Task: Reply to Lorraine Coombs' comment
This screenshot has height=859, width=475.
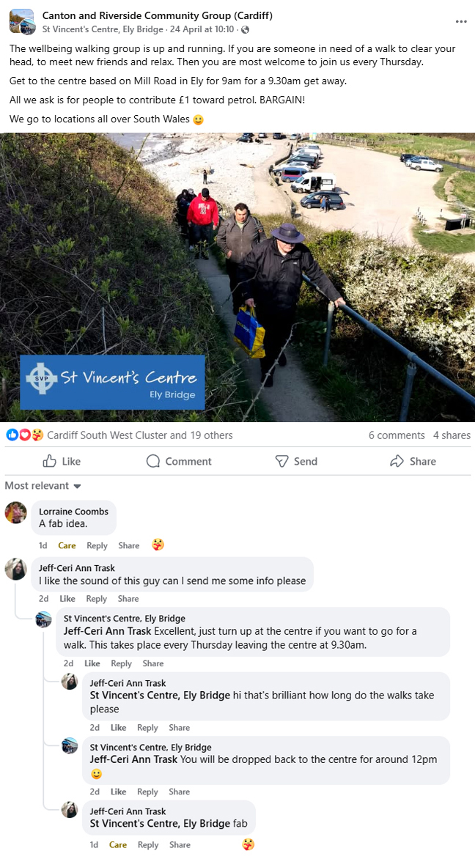Action: point(97,545)
